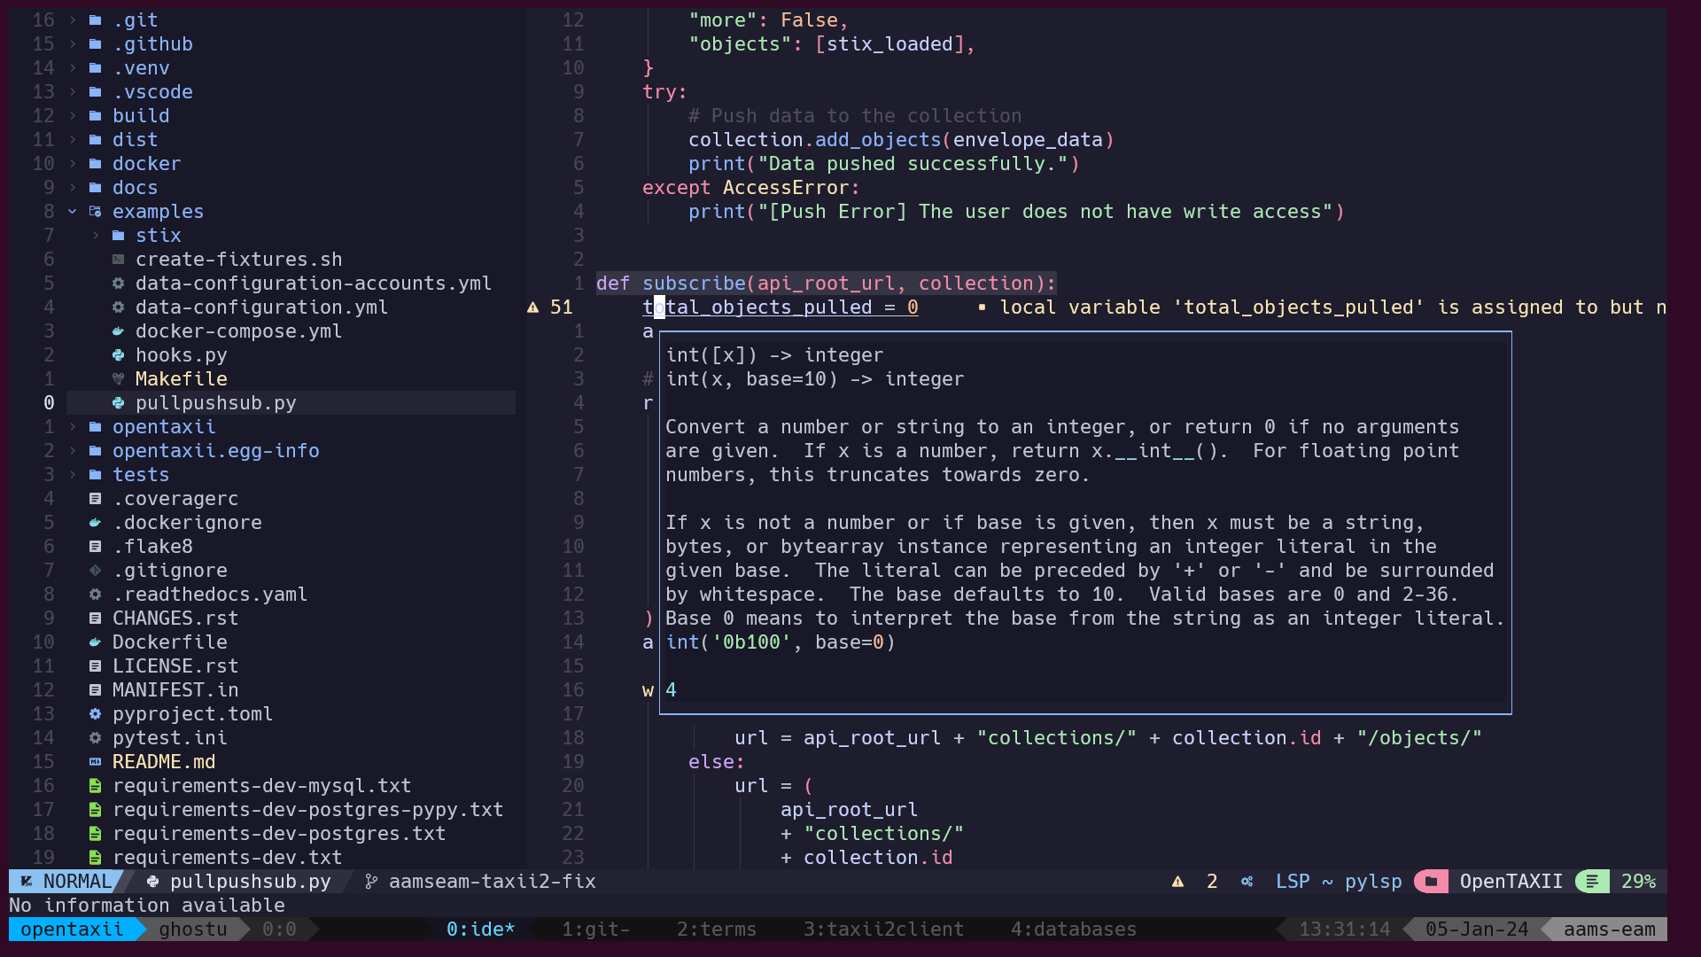Screen dimensions: 1701x957
Task: Click the Vim NORMAL mode icon
Action: point(27,882)
